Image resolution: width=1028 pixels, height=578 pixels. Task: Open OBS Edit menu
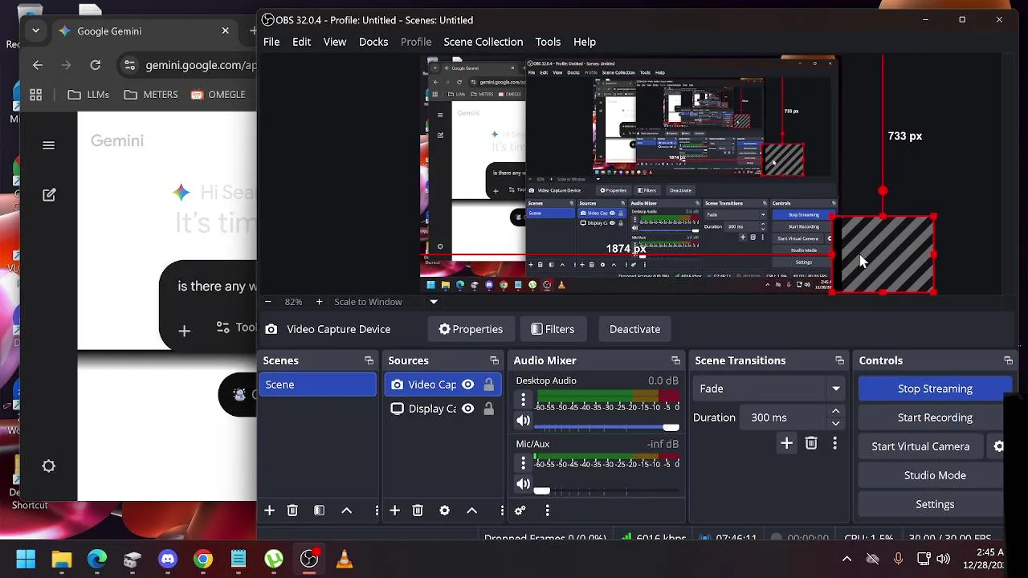point(301,42)
